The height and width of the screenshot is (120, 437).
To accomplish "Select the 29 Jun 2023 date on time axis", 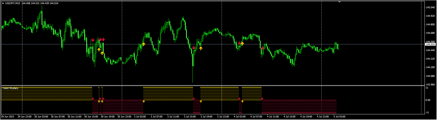I will coord(7,117).
